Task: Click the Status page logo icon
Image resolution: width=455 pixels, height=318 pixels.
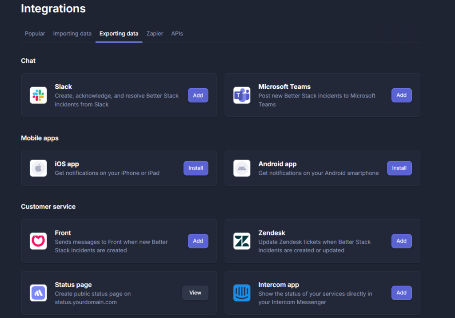Action: 38,293
